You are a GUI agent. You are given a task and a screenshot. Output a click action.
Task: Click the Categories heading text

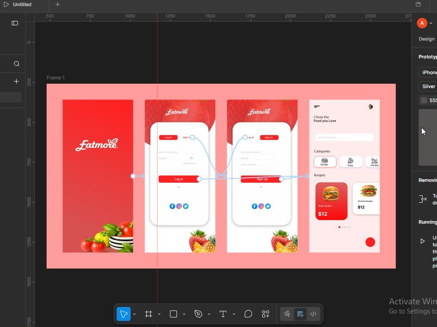(x=322, y=151)
